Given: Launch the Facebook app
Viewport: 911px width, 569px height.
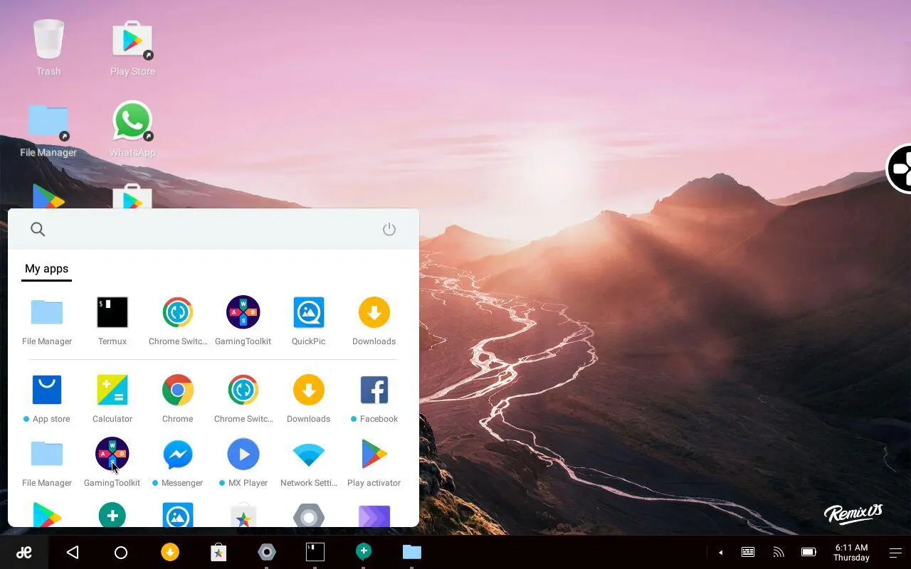Looking at the screenshot, I should pyautogui.click(x=374, y=390).
